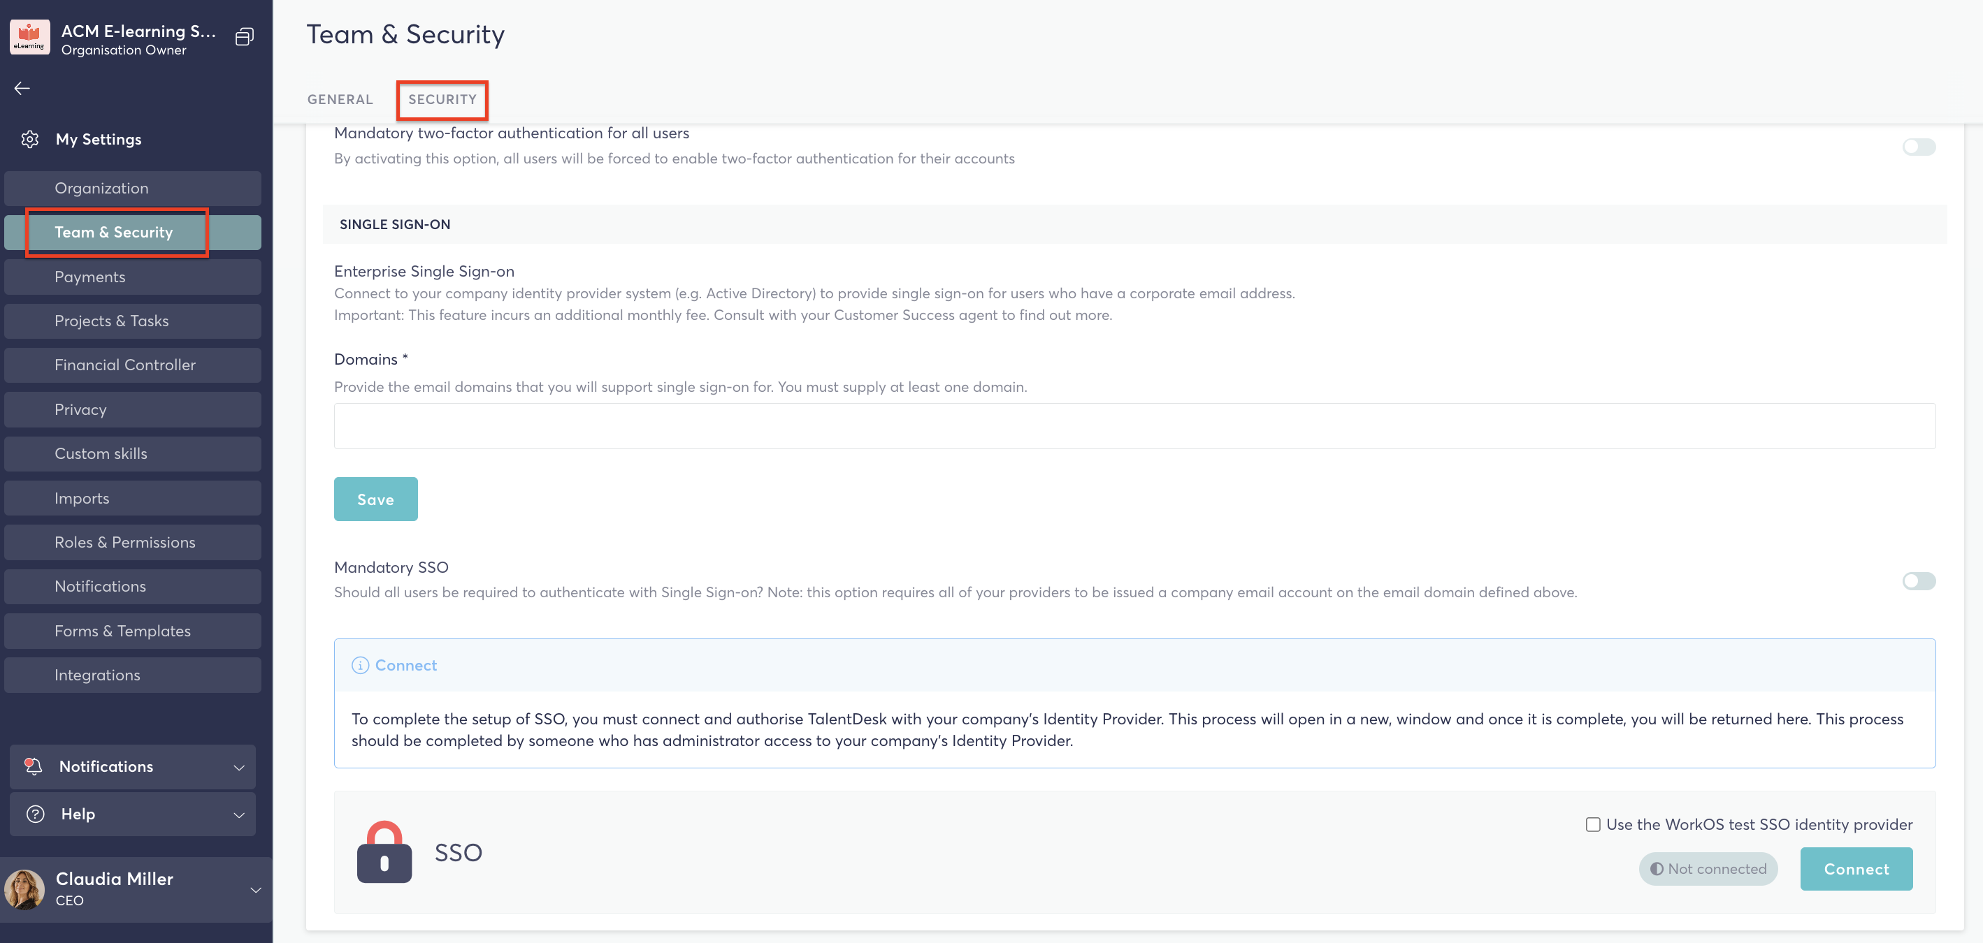The image size is (1983, 943).
Task: Click into the Domains input field
Action: point(1134,426)
